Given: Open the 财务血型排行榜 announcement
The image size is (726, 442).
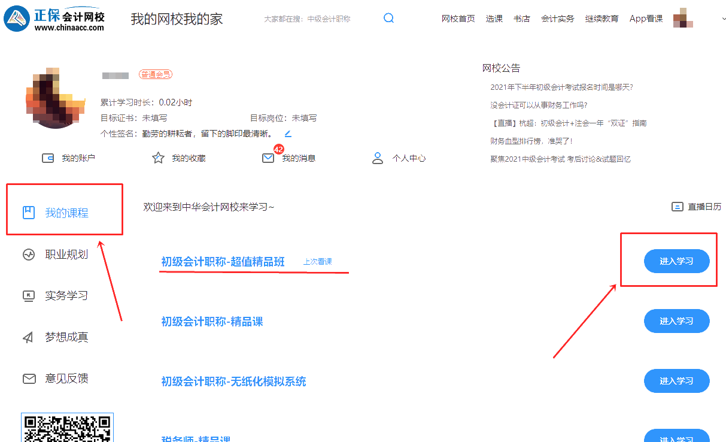Looking at the screenshot, I should pos(531,141).
